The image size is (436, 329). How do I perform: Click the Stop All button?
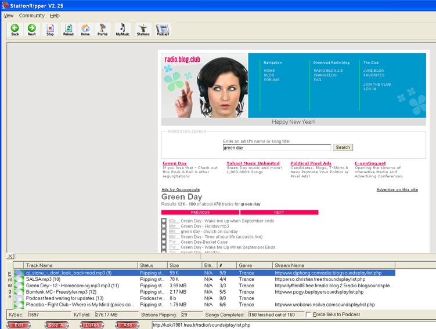57,325
